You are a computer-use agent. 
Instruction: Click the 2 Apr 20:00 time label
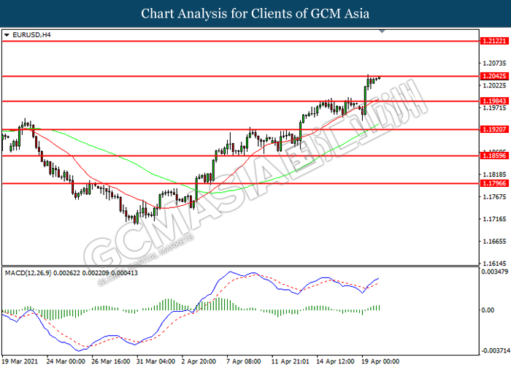pyautogui.click(x=199, y=361)
